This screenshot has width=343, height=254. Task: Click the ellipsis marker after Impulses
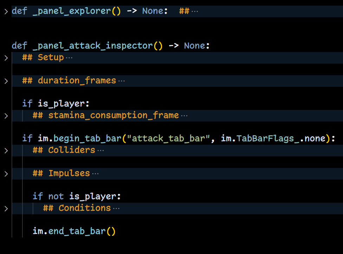(x=95, y=174)
